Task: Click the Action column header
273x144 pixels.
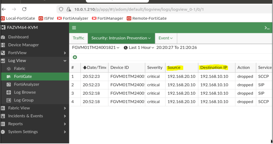Action: coord(246,67)
